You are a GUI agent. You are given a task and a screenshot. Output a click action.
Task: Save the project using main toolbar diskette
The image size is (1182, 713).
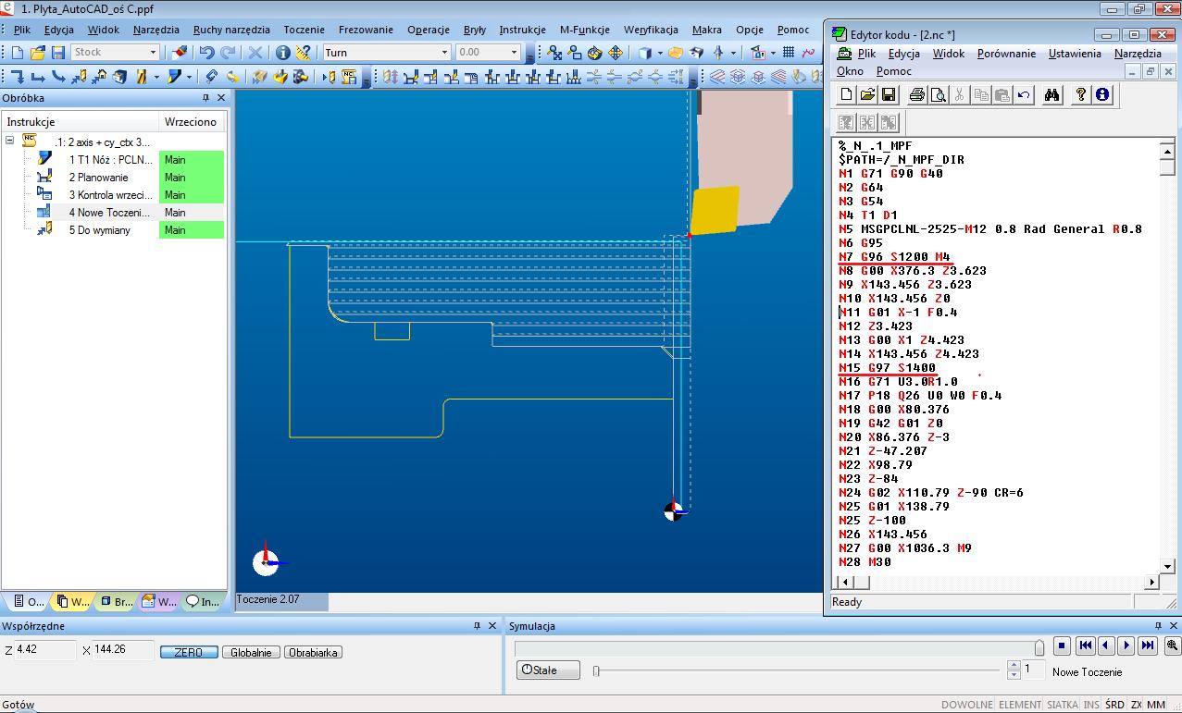pos(57,53)
